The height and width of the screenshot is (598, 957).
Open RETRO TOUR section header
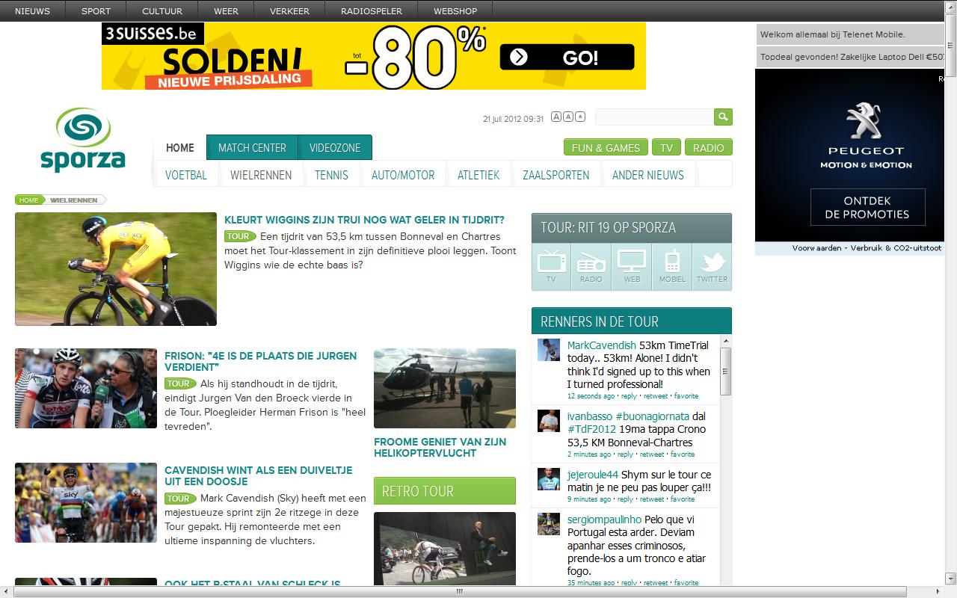click(x=445, y=491)
